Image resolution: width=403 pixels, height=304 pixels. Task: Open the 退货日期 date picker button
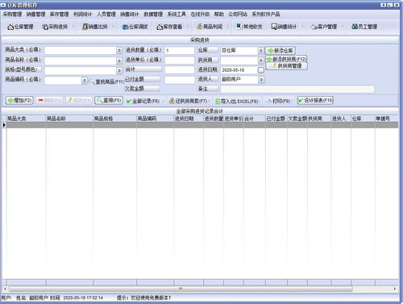pyautogui.click(x=260, y=70)
